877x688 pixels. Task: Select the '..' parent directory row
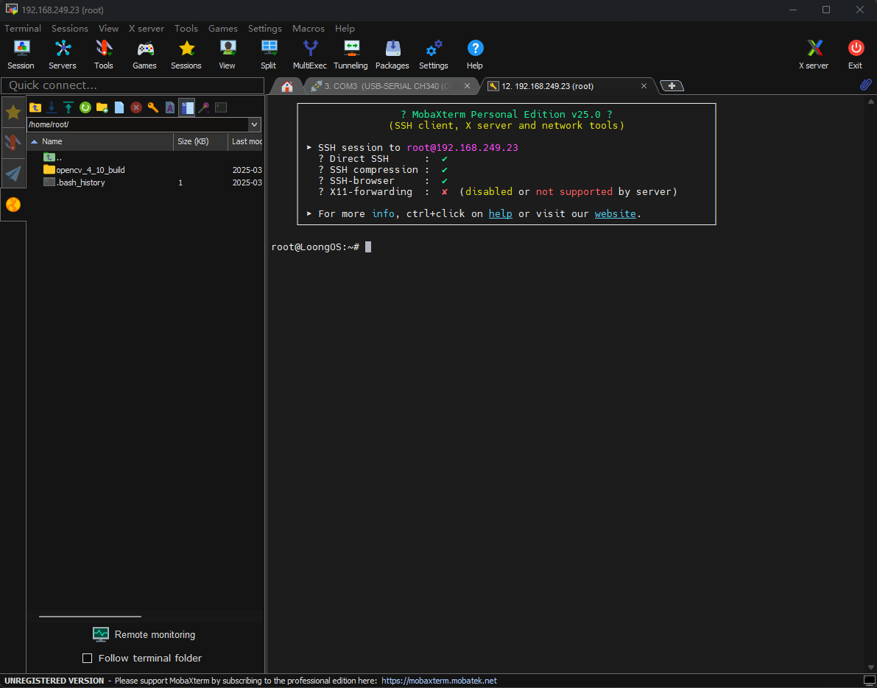tap(145, 157)
